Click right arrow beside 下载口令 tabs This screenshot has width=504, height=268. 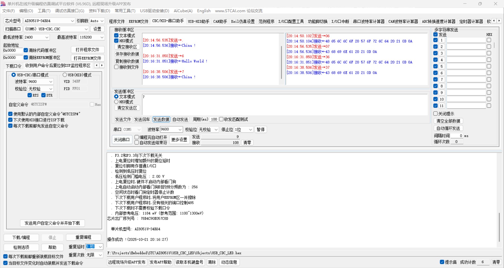coord(102,65)
